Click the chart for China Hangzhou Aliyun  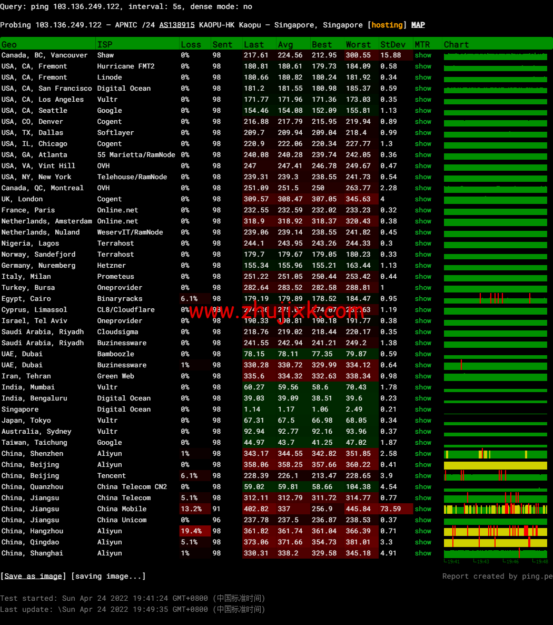click(495, 531)
